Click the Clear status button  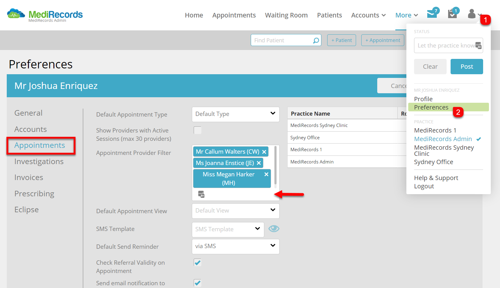pos(430,67)
